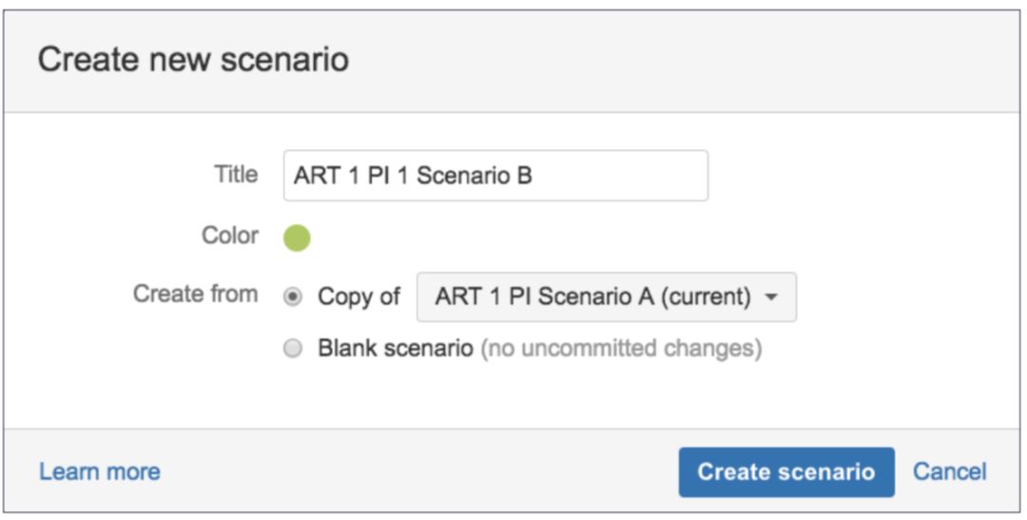This screenshot has height=520, width=1027.
Task: Click the green color swatch circle
Action: tap(297, 238)
